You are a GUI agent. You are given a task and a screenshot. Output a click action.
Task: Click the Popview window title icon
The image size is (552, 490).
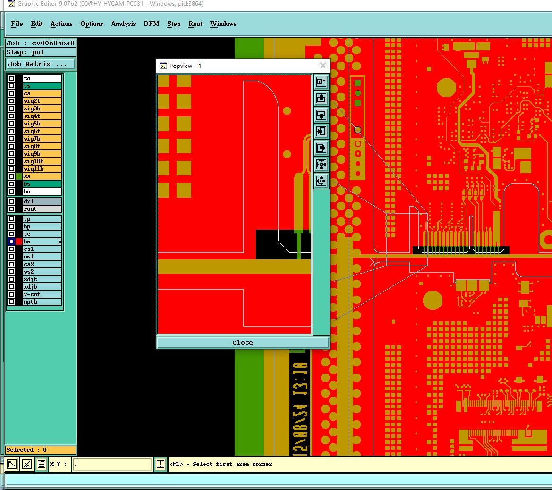tap(163, 66)
